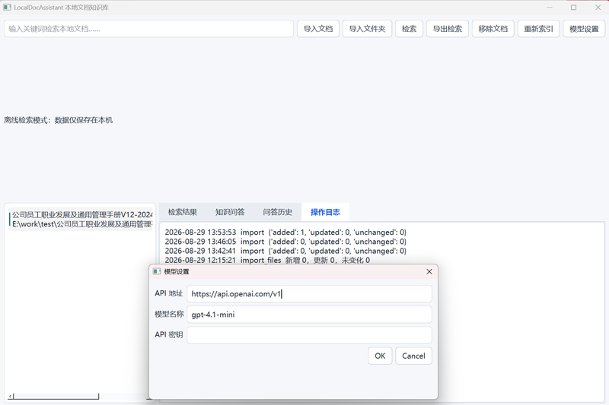The width and height of the screenshot is (609, 405).
Task: Select the 操作日志 tab
Action: point(325,212)
